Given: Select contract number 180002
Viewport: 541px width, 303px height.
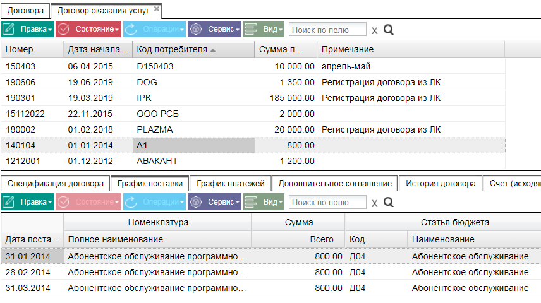Looking at the screenshot, I should 21,129.
